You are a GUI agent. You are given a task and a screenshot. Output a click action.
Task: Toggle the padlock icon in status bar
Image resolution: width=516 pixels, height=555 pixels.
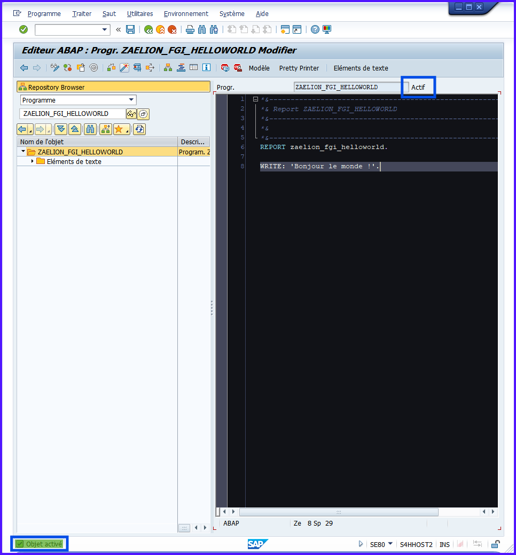click(495, 544)
